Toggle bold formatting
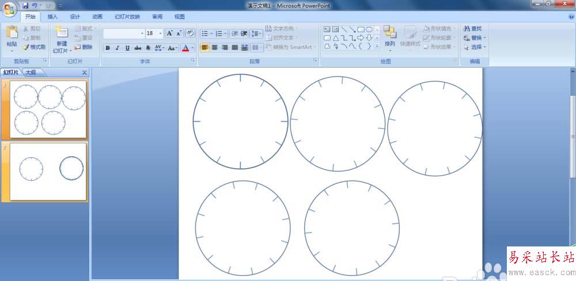This screenshot has width=576, height=281. (x=108, y=48)
